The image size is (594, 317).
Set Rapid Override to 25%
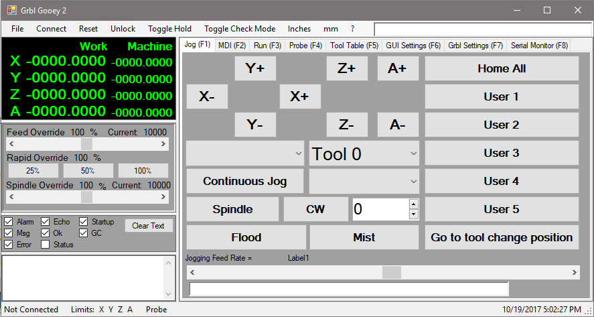pos(33,171)
